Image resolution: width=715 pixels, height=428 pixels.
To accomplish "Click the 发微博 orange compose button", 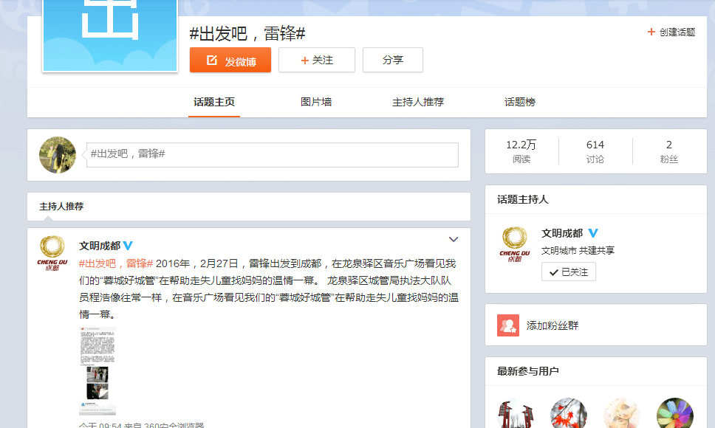I will [x=230, y=61].
